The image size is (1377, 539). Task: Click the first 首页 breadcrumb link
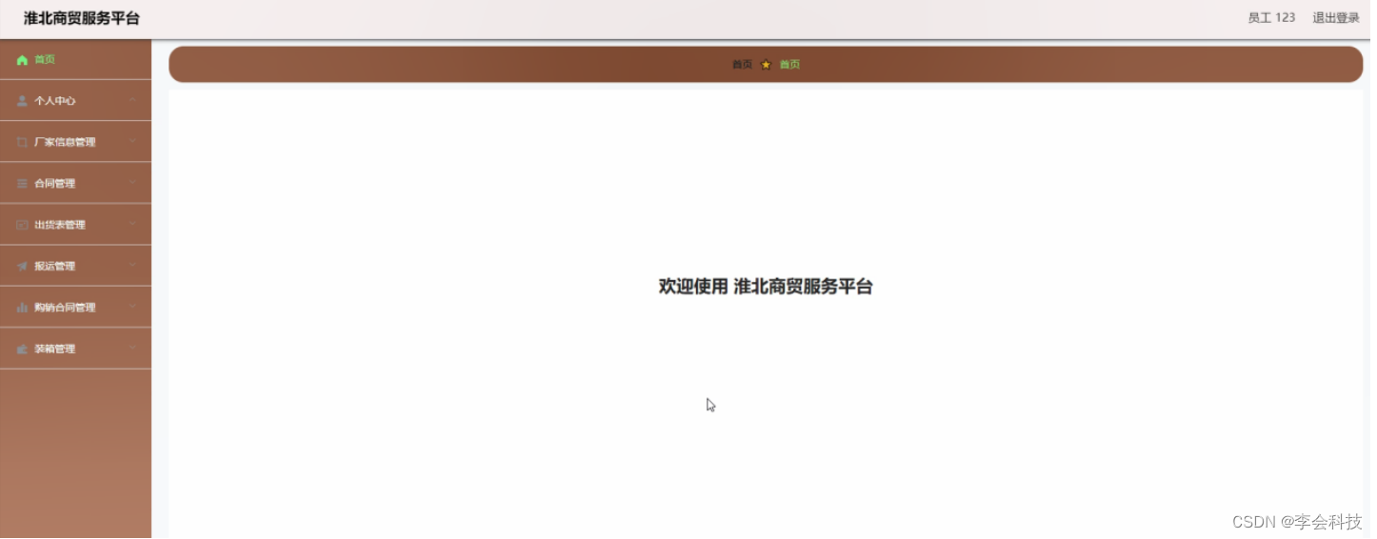(742, 65)
